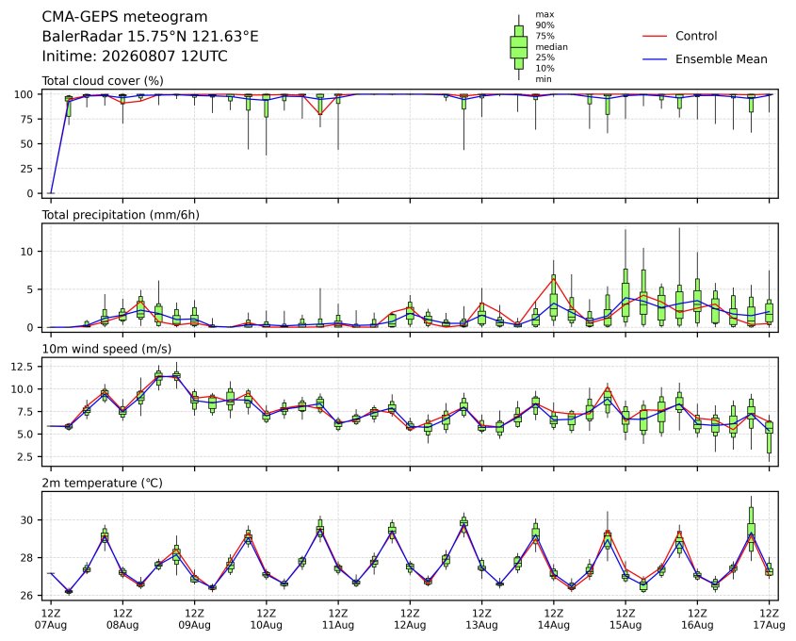Click the '26' tick on the temperature axis

[x=27, y=596]
